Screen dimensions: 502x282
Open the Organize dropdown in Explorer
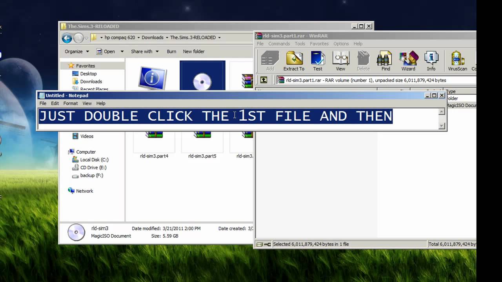click(77, 51)
